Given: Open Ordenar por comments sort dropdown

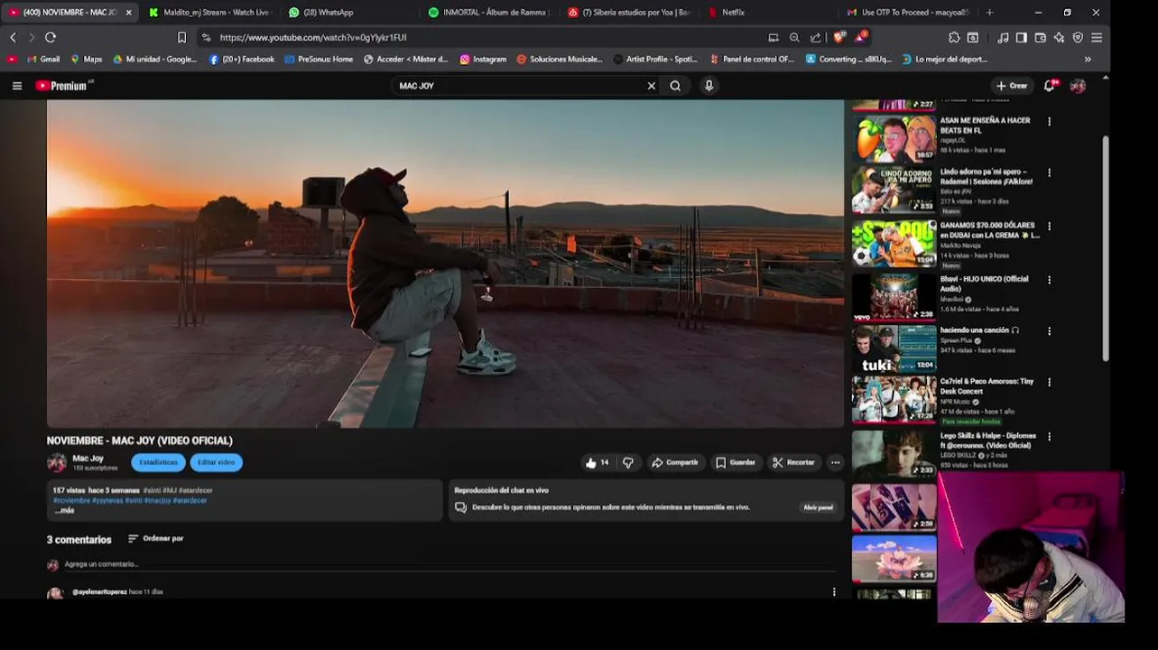Looking at the screenshot, I should [x=155, y=539].
